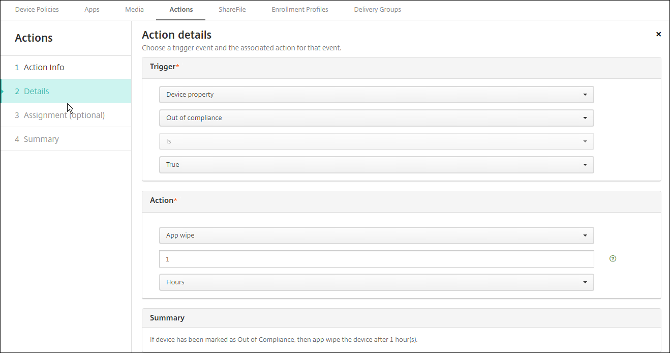Open the True value dropdown
The image size is (670, 353).
(376, 165)
